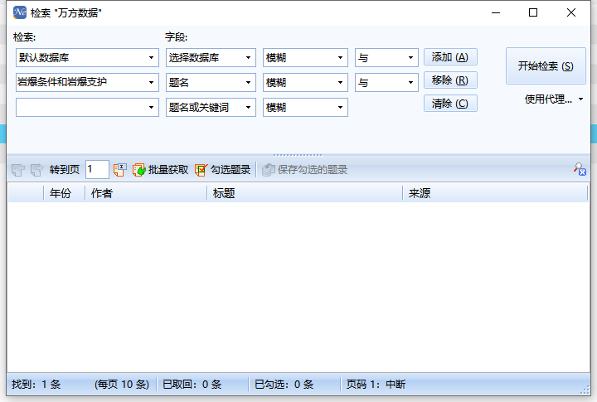Click 勾选题录 check records icon
The image size is (597, 402).
pyautogui.click(x=201, y=170)
